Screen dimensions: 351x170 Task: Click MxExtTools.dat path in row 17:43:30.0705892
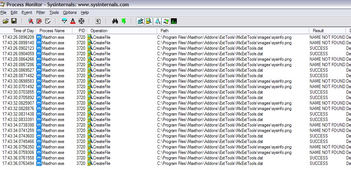click(210, 98)
